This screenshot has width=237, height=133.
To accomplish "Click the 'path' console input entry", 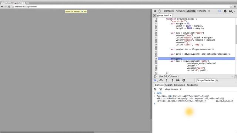I will pyautogui.click(x=159, y=93).
